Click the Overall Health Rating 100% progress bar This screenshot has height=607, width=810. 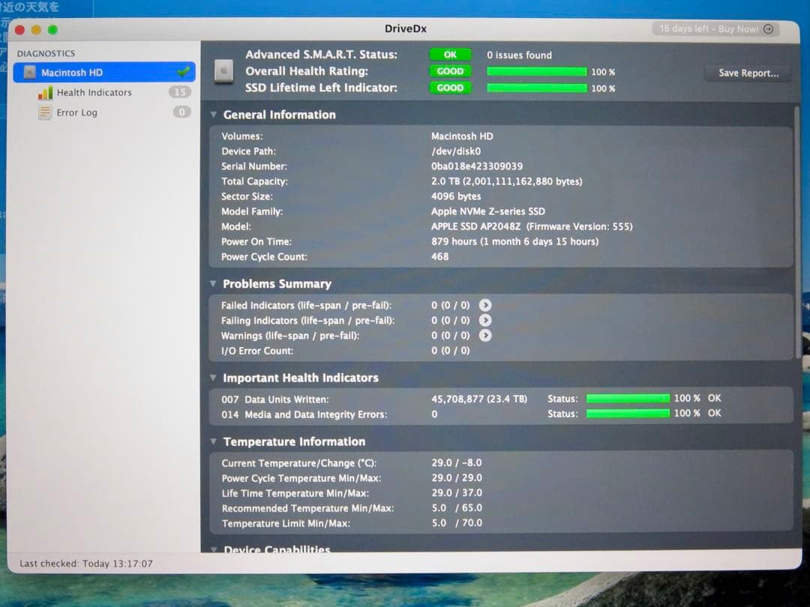[537, 71]
